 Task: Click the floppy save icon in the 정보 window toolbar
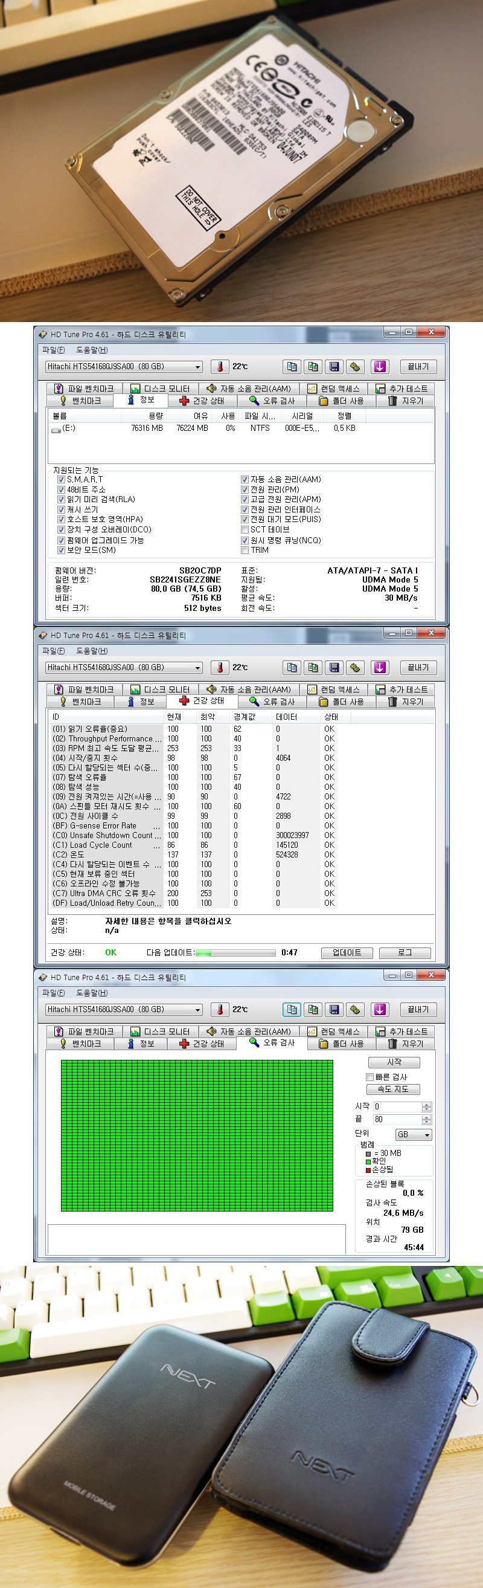[x=334, y=367]
